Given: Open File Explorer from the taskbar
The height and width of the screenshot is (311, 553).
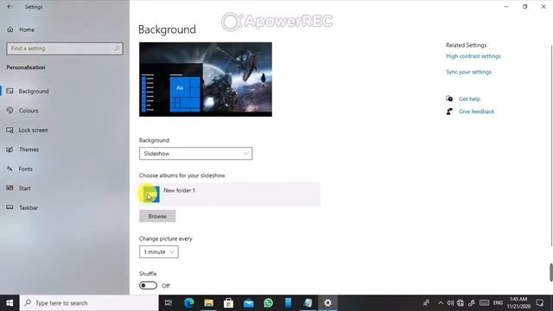Looking at the screenshot, I should [209, 303].
